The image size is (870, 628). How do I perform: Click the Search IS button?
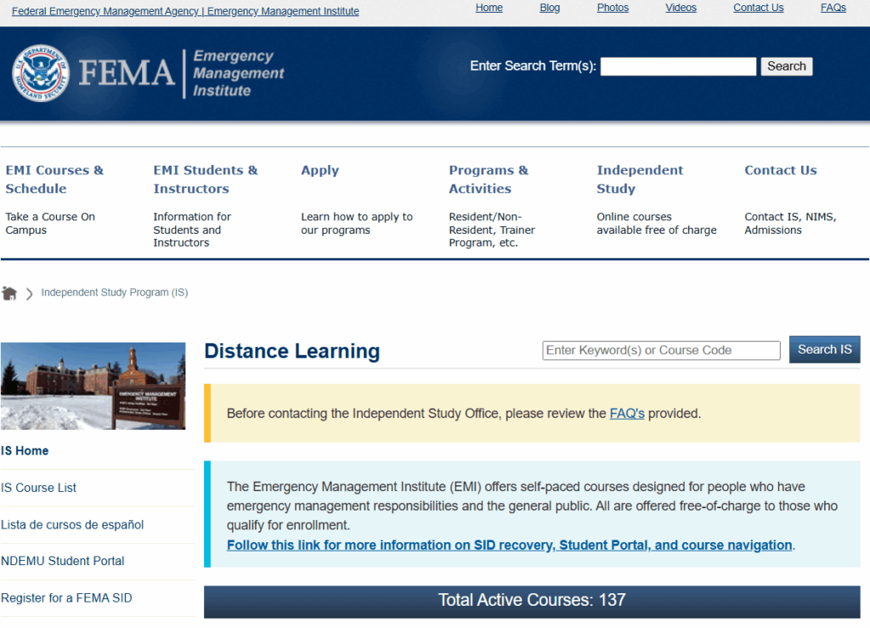pyautogui.click(x=824, y=349)
